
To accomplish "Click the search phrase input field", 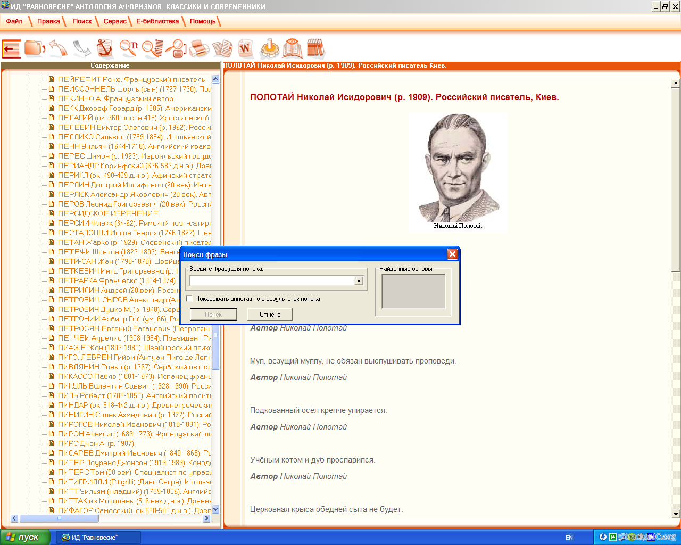I will click(271, 281).
